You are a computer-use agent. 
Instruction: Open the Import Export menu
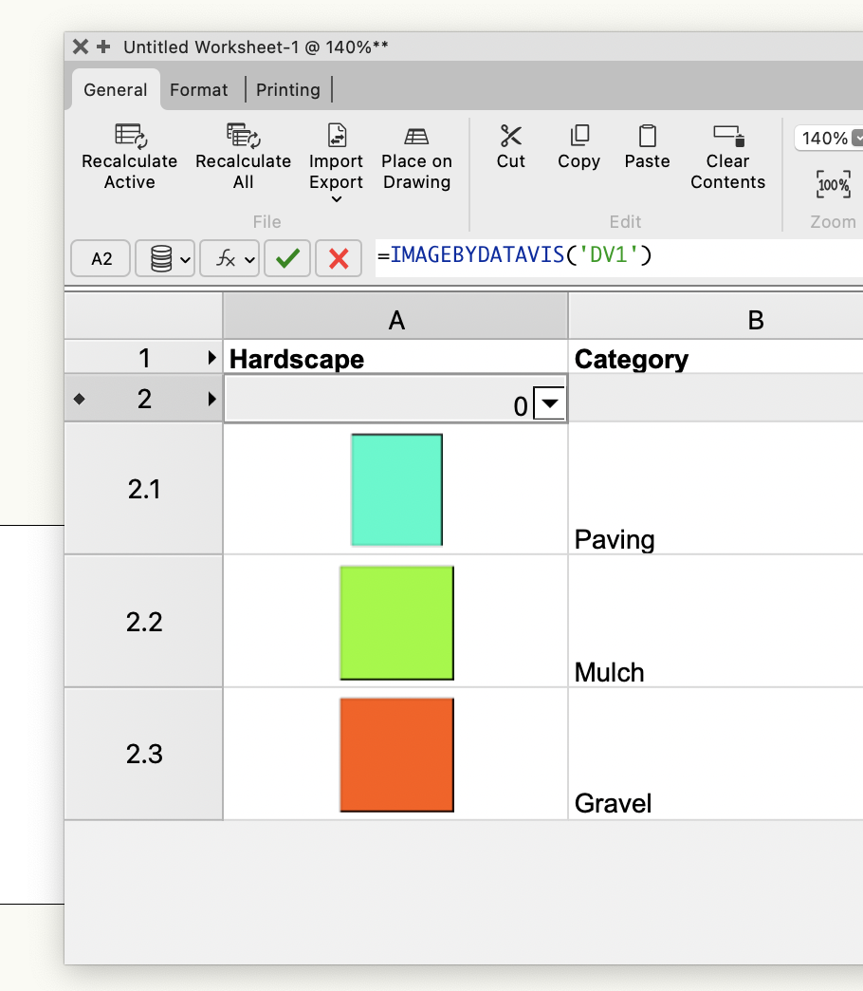[337, 171]
